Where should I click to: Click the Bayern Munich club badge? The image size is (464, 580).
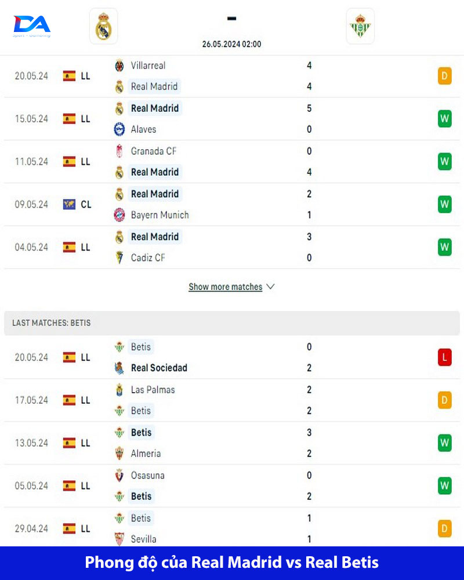tap(120, 215)
